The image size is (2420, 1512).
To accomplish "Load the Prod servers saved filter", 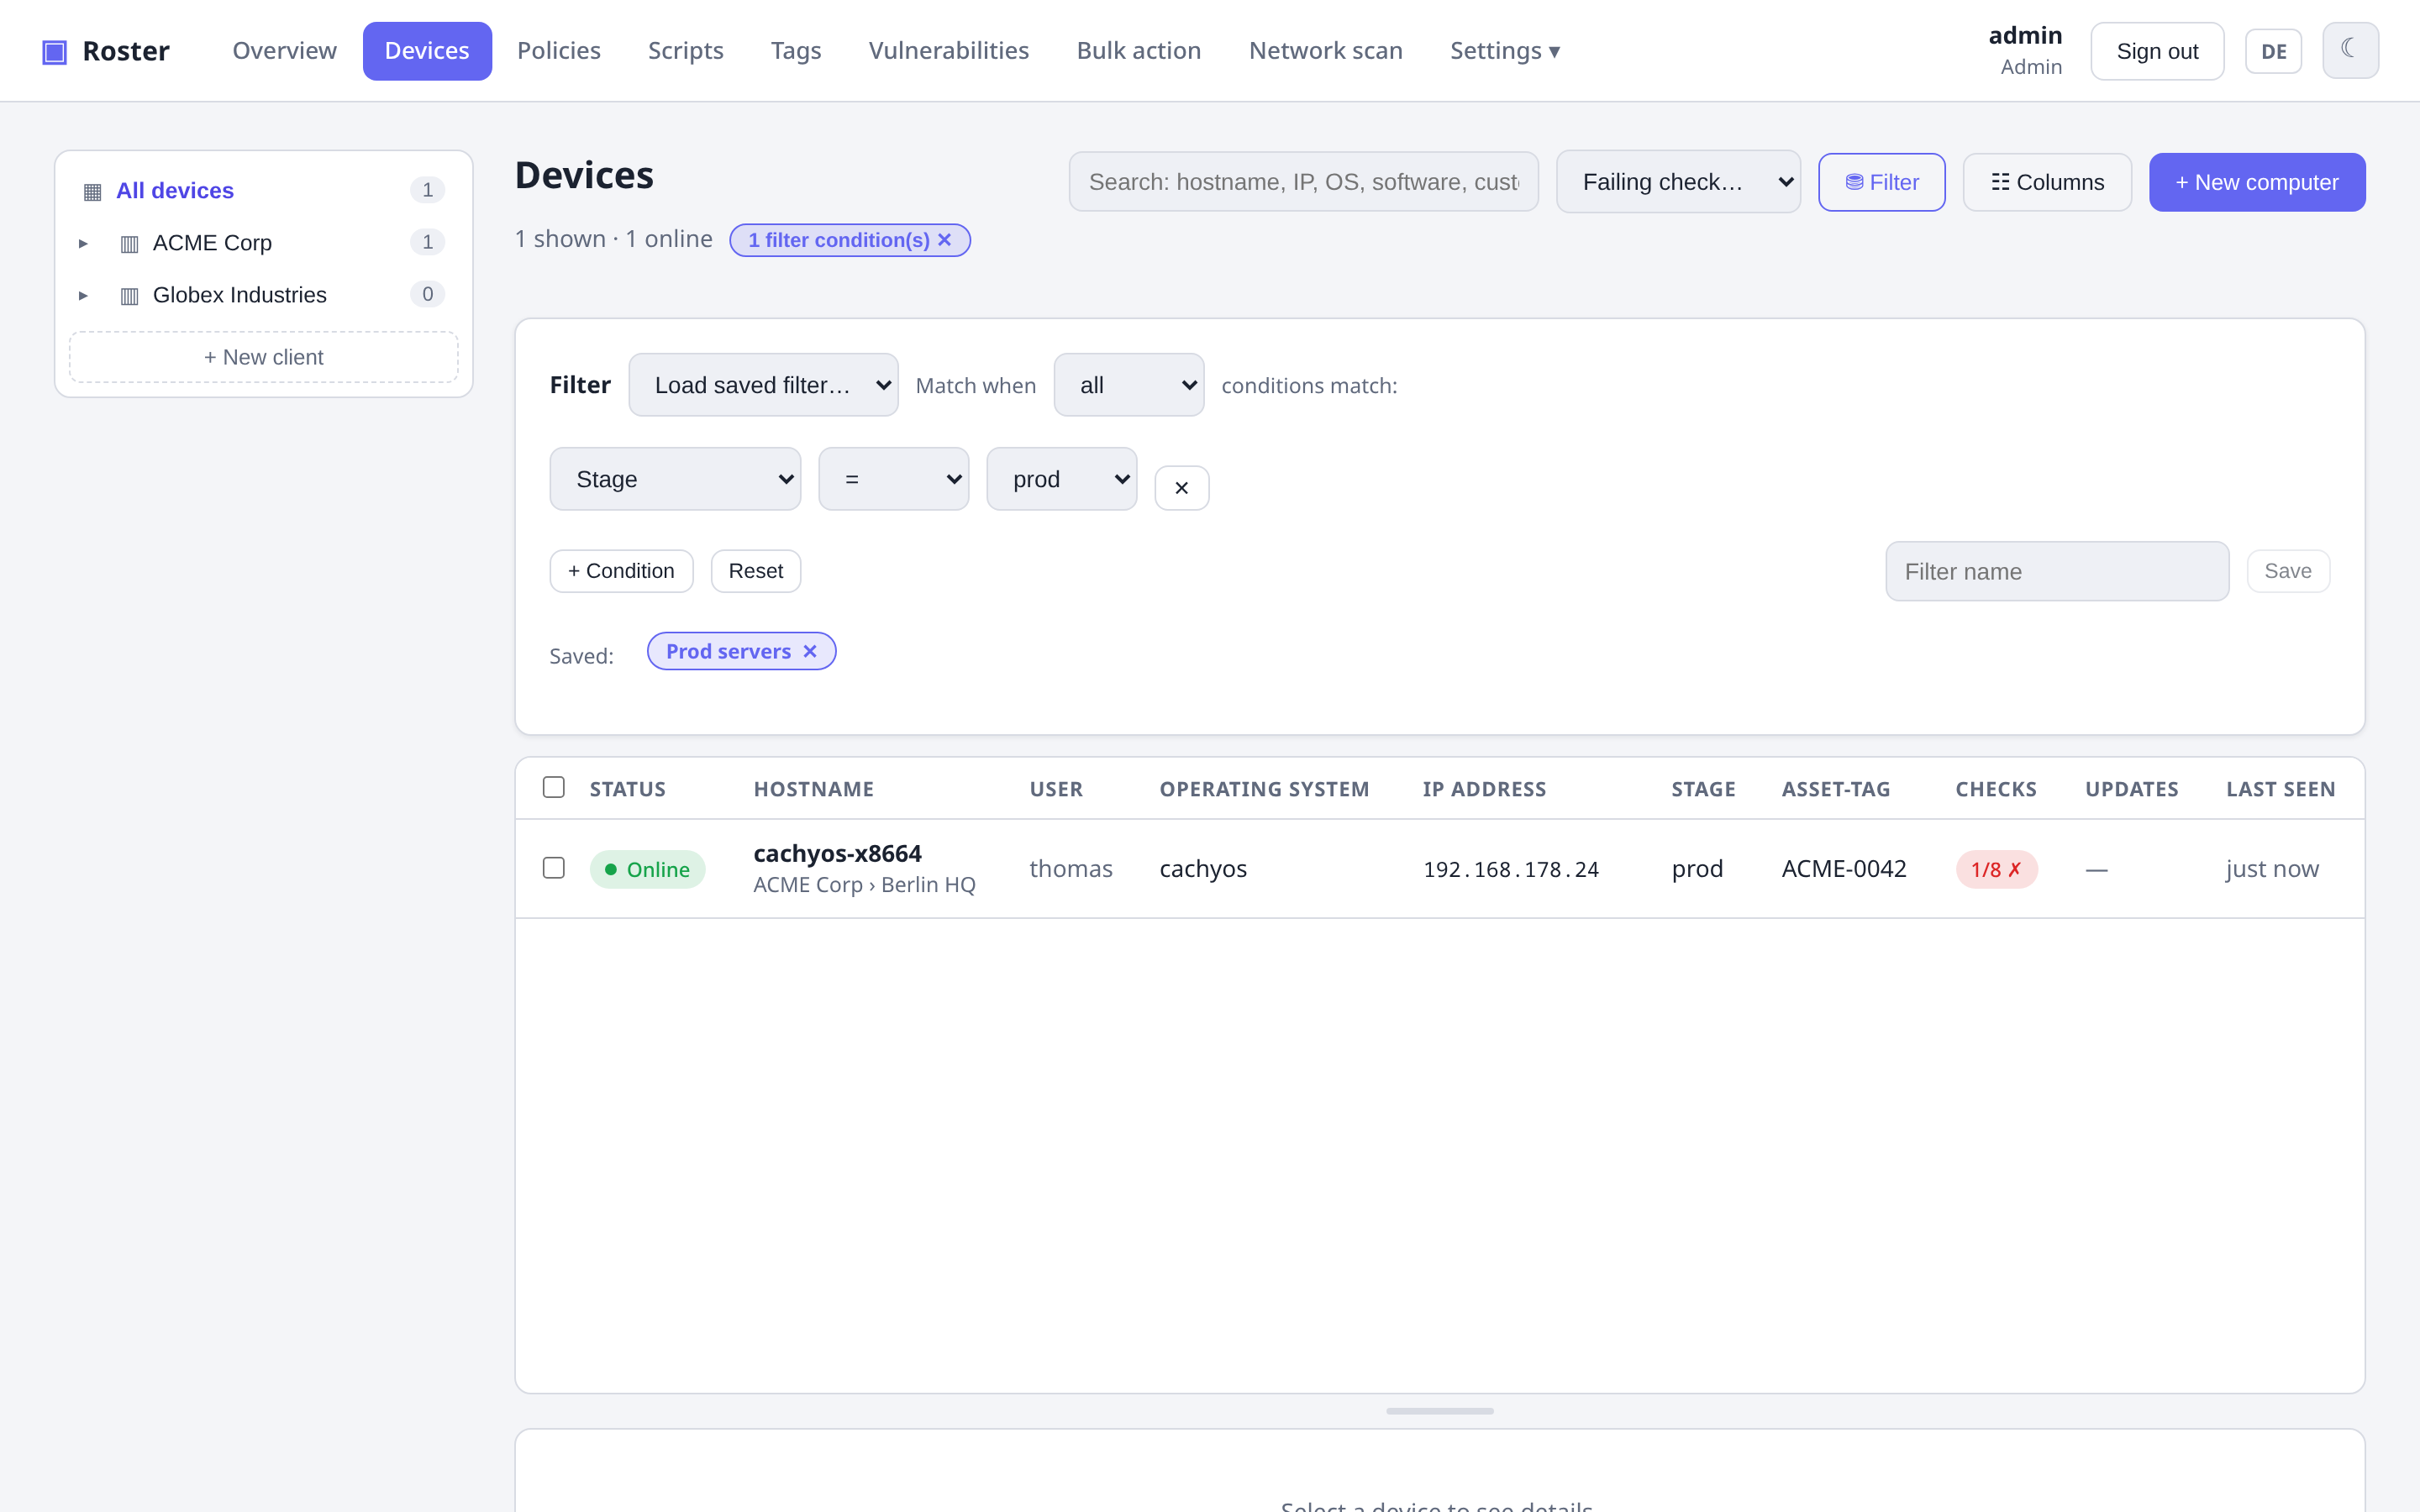I will 728,651.
